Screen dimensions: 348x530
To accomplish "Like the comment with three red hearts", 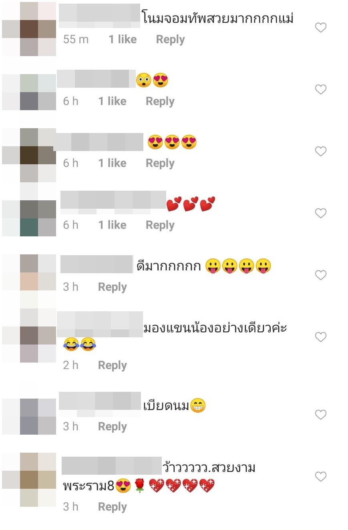I will (321, 213).
